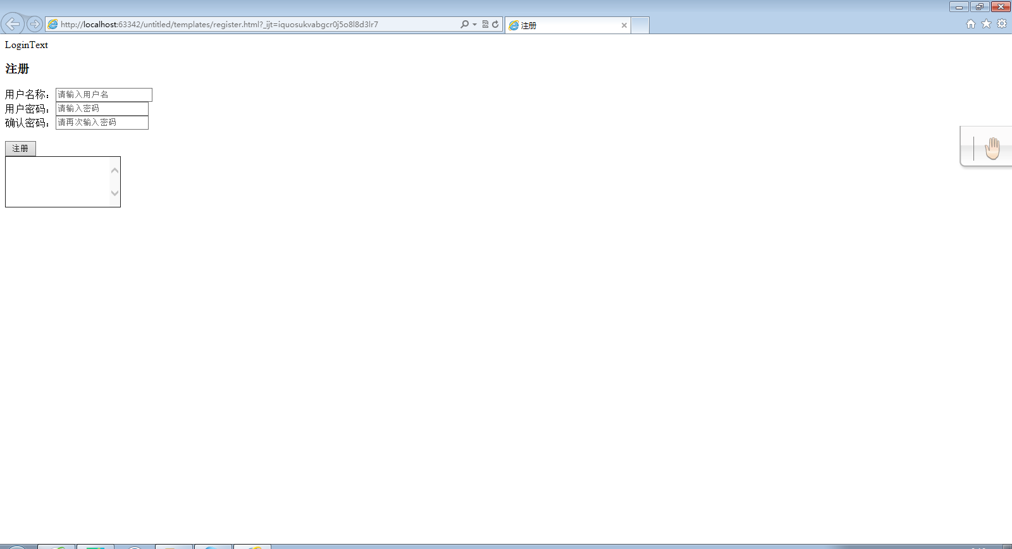Click the 注册 page heading
This screenshot has height=549, width=1012.
pyautogui.click(x=17, y=68)
